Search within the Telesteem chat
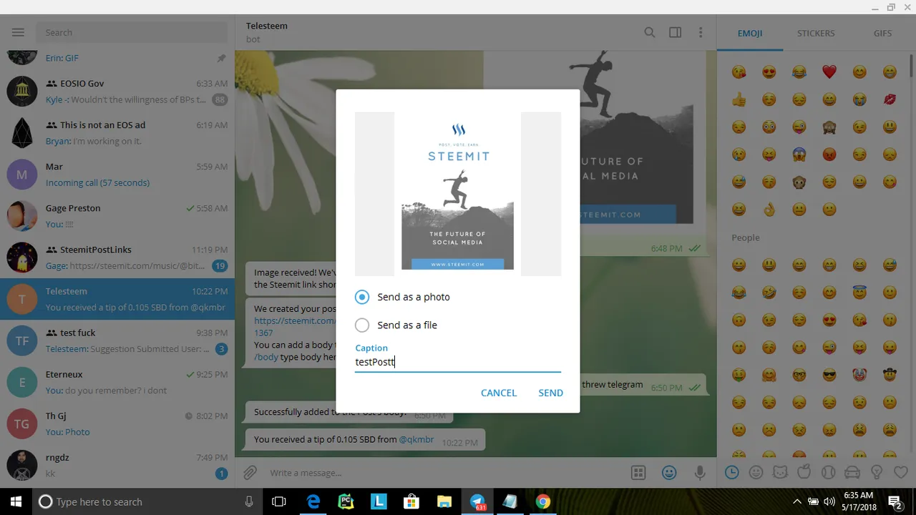 (x=649, y=32)
